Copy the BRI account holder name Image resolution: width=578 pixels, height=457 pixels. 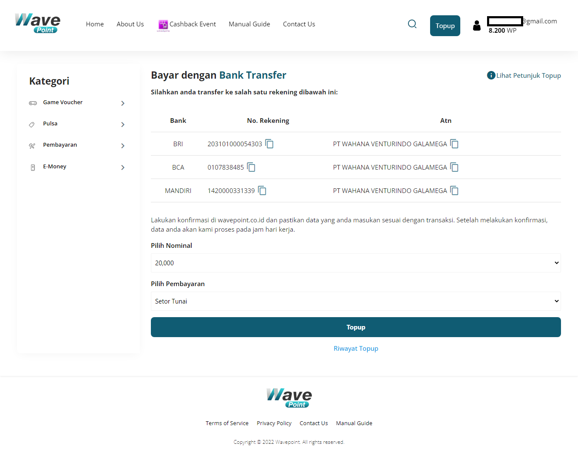point(454,144)
